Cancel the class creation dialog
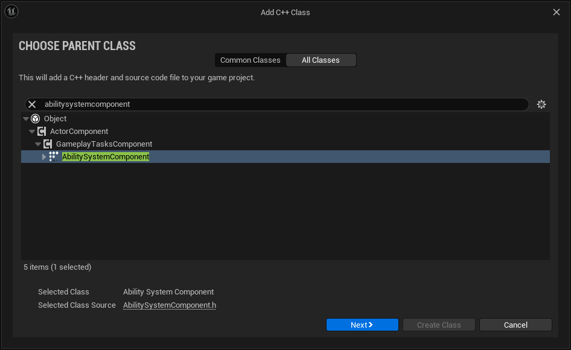The width and height of the screenshot is (571, 350). (x=515, y=325)
